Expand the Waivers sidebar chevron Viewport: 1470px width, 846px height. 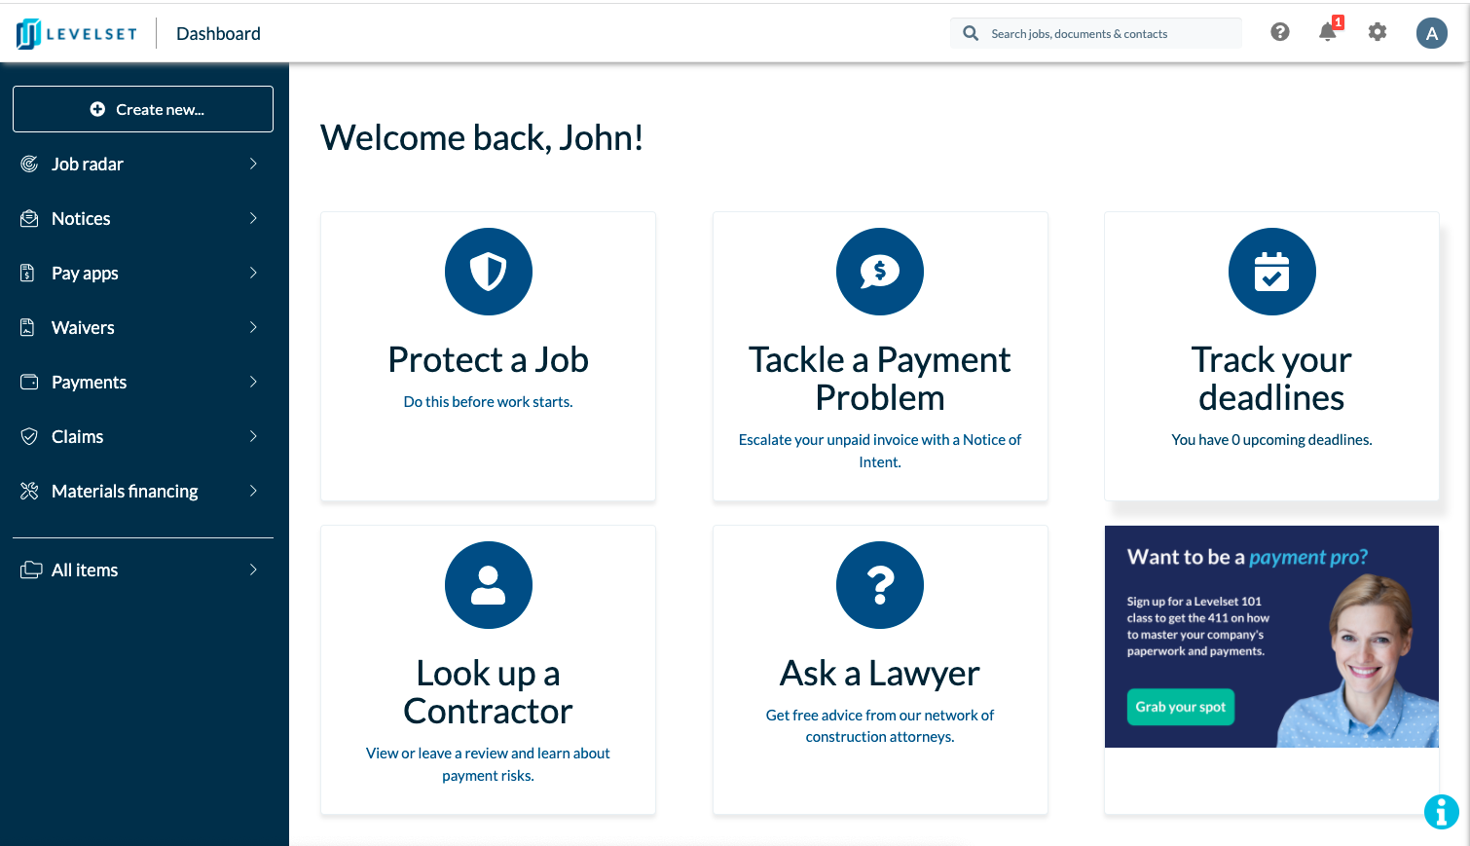[x=253, y=327]
